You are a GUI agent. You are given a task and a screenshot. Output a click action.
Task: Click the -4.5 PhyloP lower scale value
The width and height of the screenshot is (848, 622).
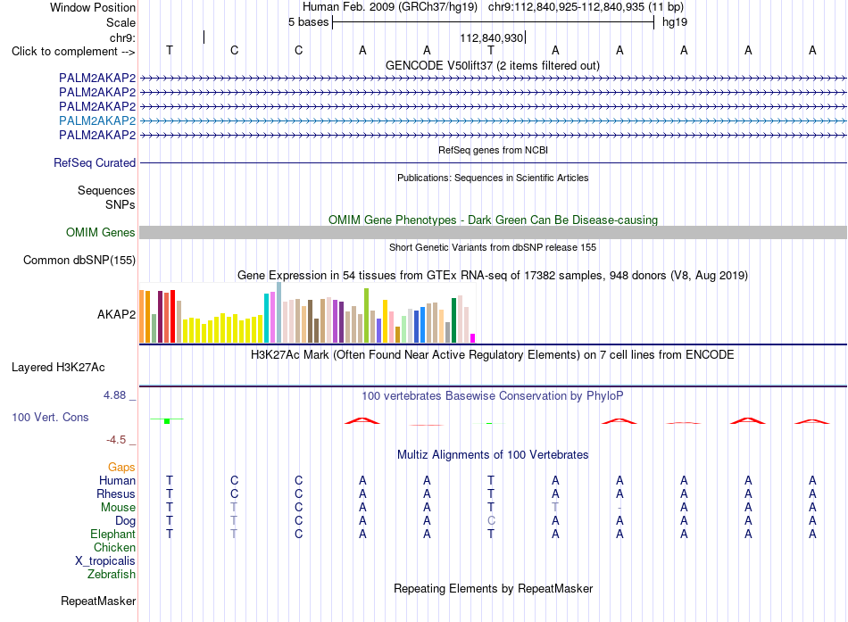(x=116, y=440)
